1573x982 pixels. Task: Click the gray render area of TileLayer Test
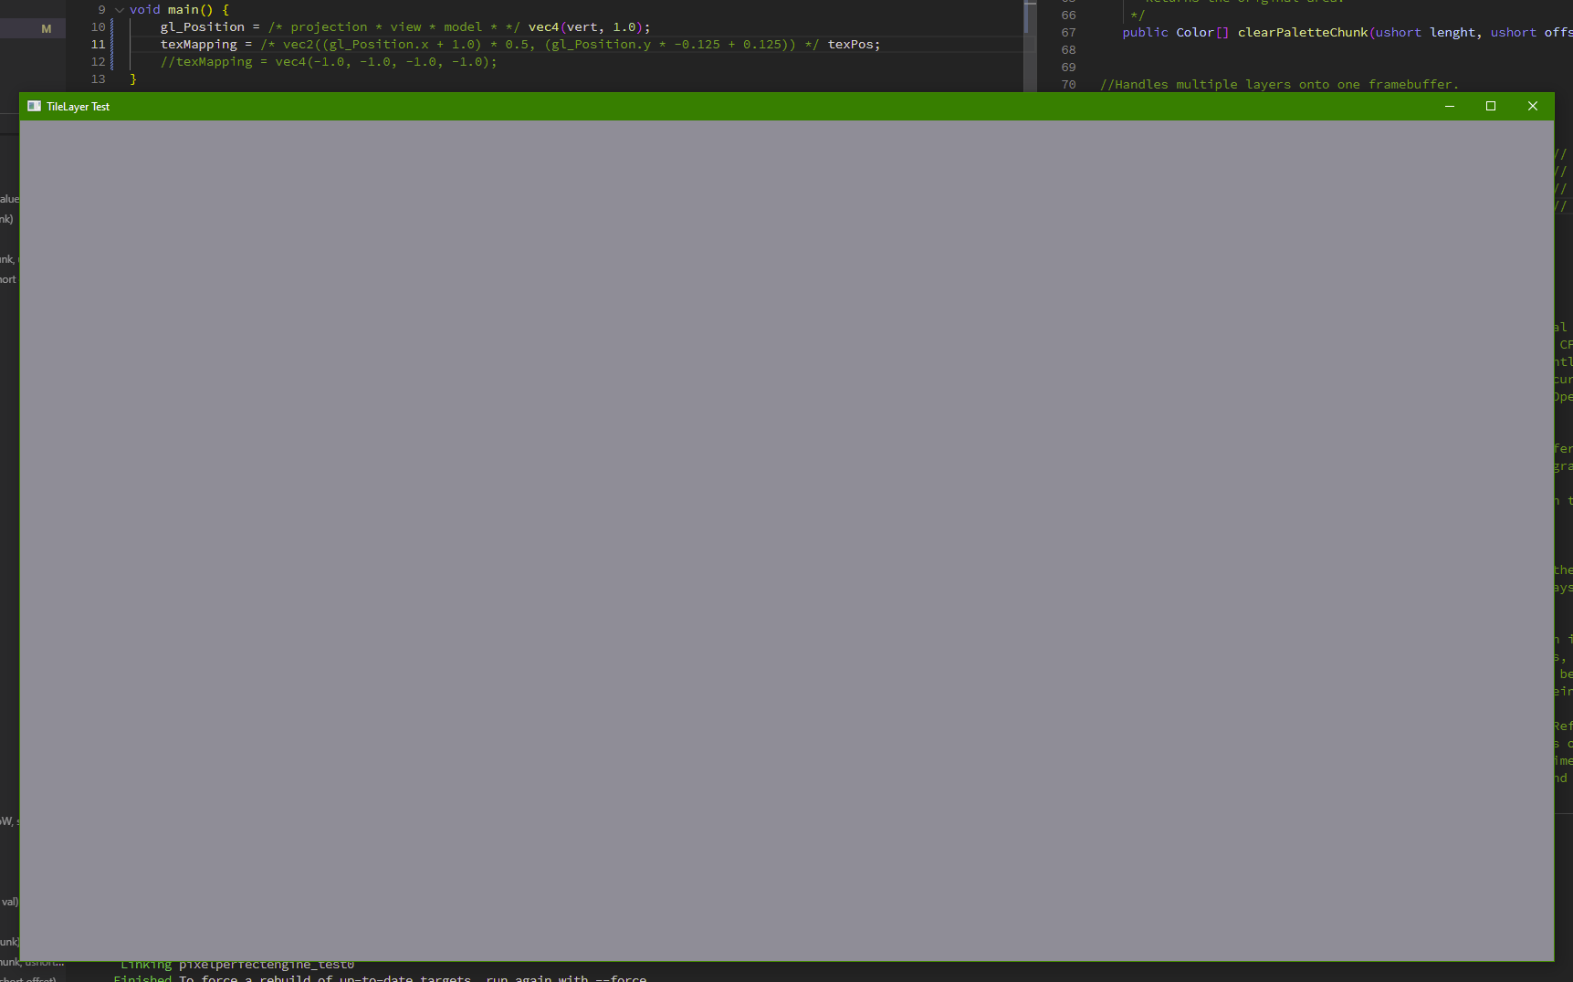tap(785, 538)
